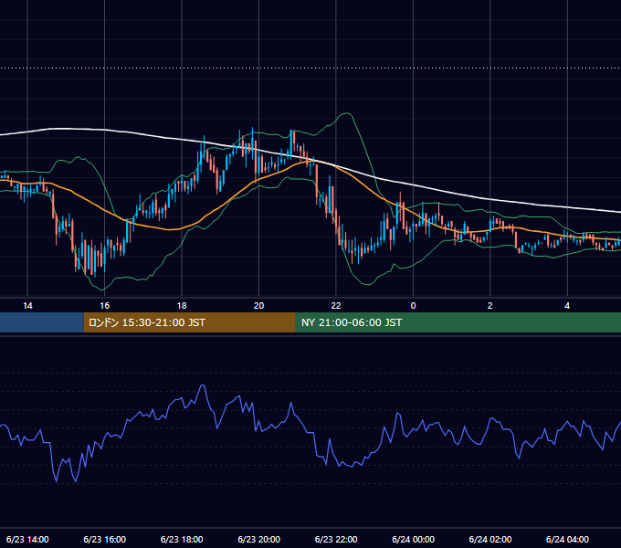Click the 6/24 04:00 date label

[567, 539]
